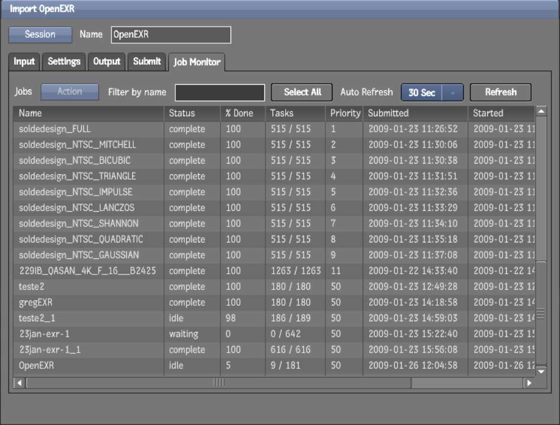The height and width of the screenshot is (425, 560).
Task: Click the Session button
Action: (40, 35)
